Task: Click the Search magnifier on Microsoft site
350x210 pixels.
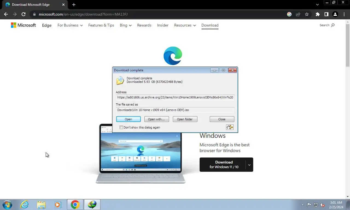Action: pyautogui.click(x=333, y=25)
